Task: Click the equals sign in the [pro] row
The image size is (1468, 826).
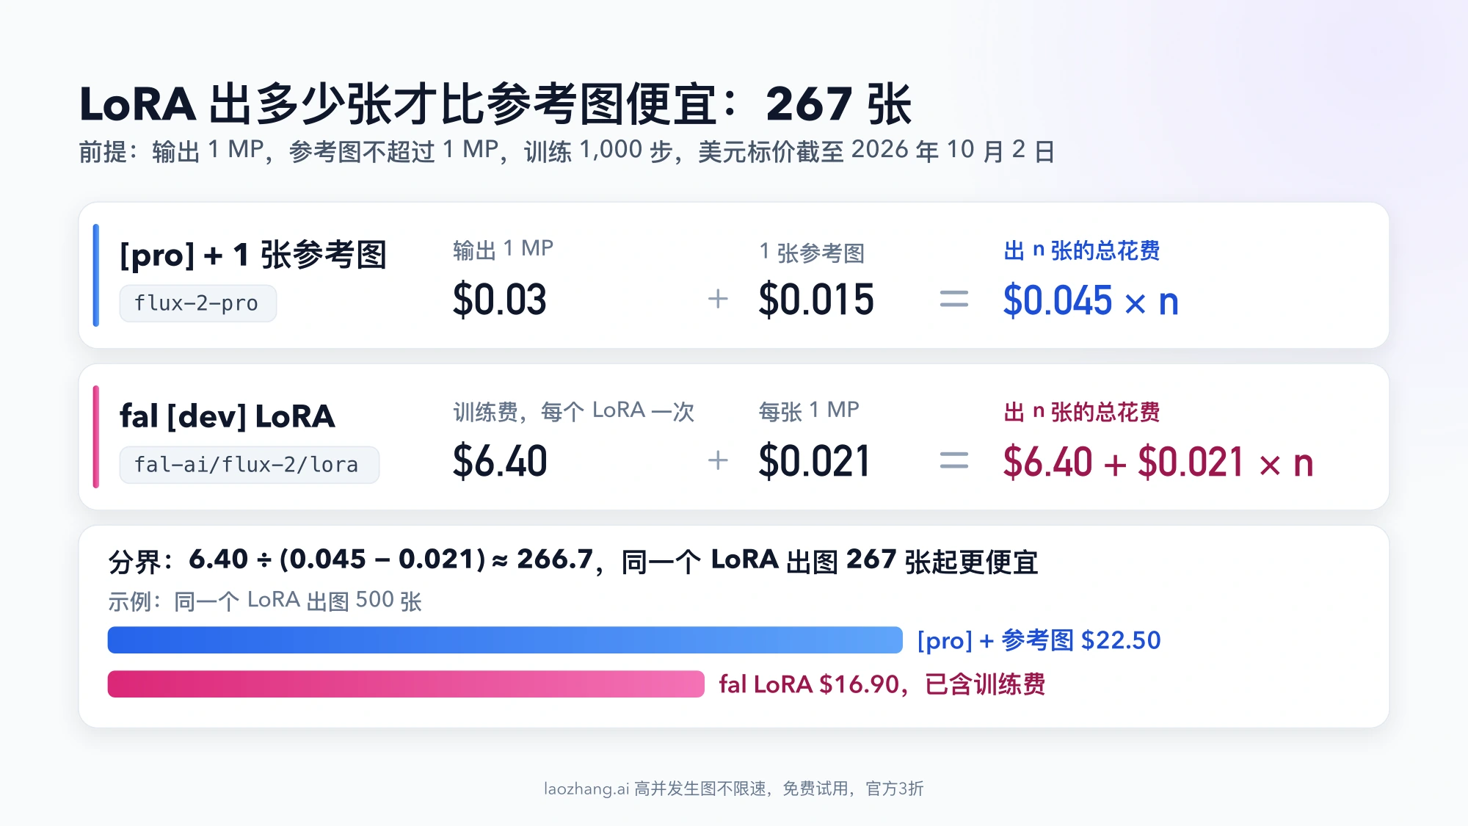Action: click(x=954, y=299)
